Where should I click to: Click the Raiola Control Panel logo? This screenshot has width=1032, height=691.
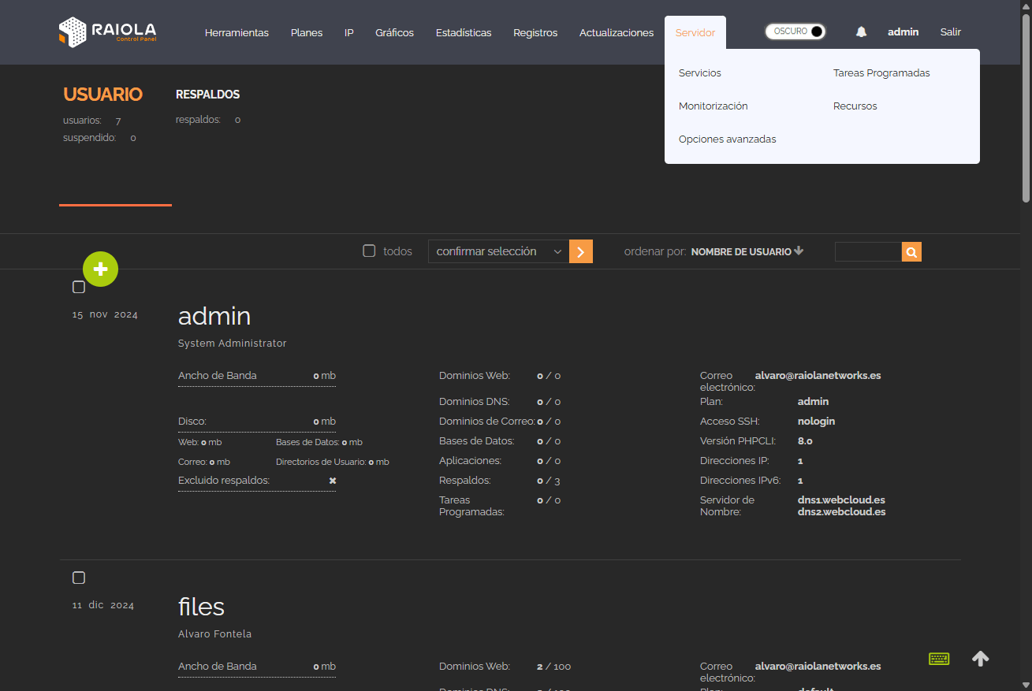[x=108, y=32]
